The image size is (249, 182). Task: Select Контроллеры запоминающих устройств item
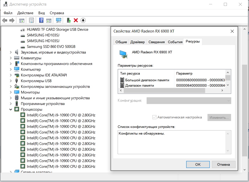click(x=55, y=87)
